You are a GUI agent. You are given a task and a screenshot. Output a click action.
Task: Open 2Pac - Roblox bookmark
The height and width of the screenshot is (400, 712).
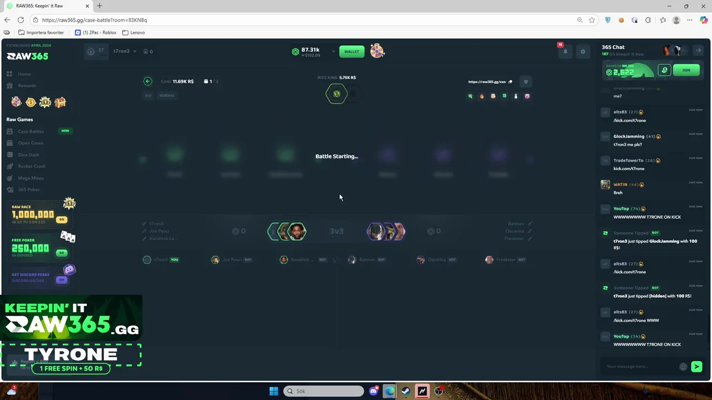coord(96,32)
